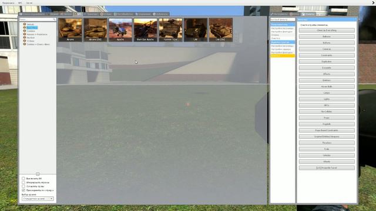Click the Быстрый фильтр filter field
The width and height of the screenshot is (376, 211).
click(283, 19)
